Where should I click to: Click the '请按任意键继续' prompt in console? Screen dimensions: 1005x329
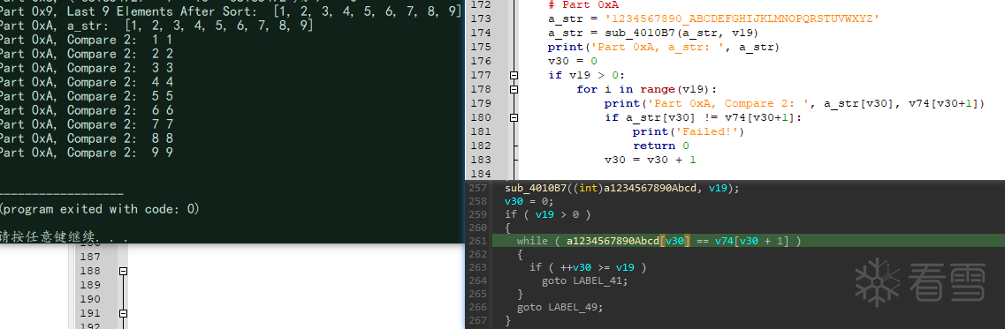[65, 237]
